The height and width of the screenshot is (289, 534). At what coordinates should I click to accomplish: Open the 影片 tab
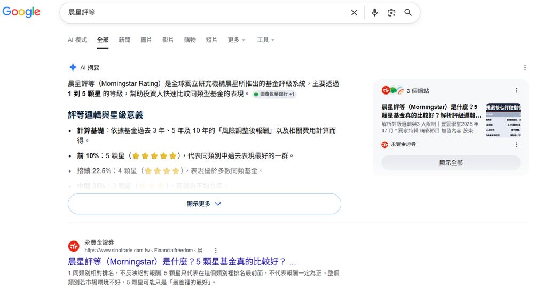(x=168, y=40)
